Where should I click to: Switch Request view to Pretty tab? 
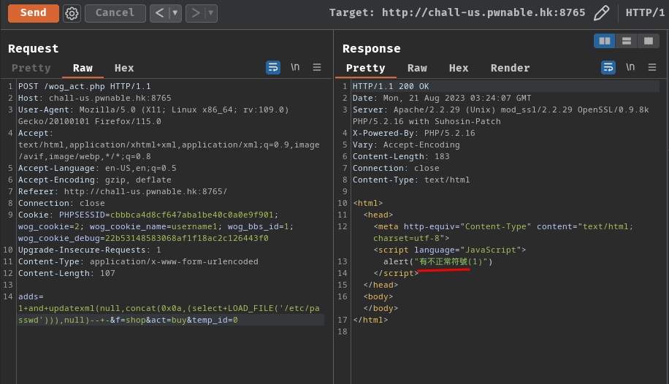point(31,68)
